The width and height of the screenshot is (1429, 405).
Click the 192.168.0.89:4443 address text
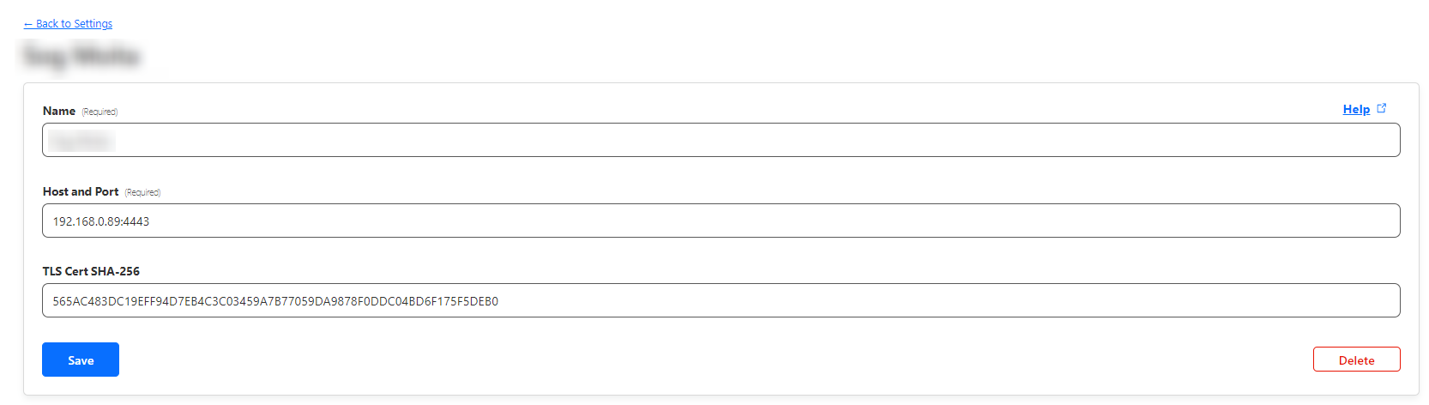[101, 221]
